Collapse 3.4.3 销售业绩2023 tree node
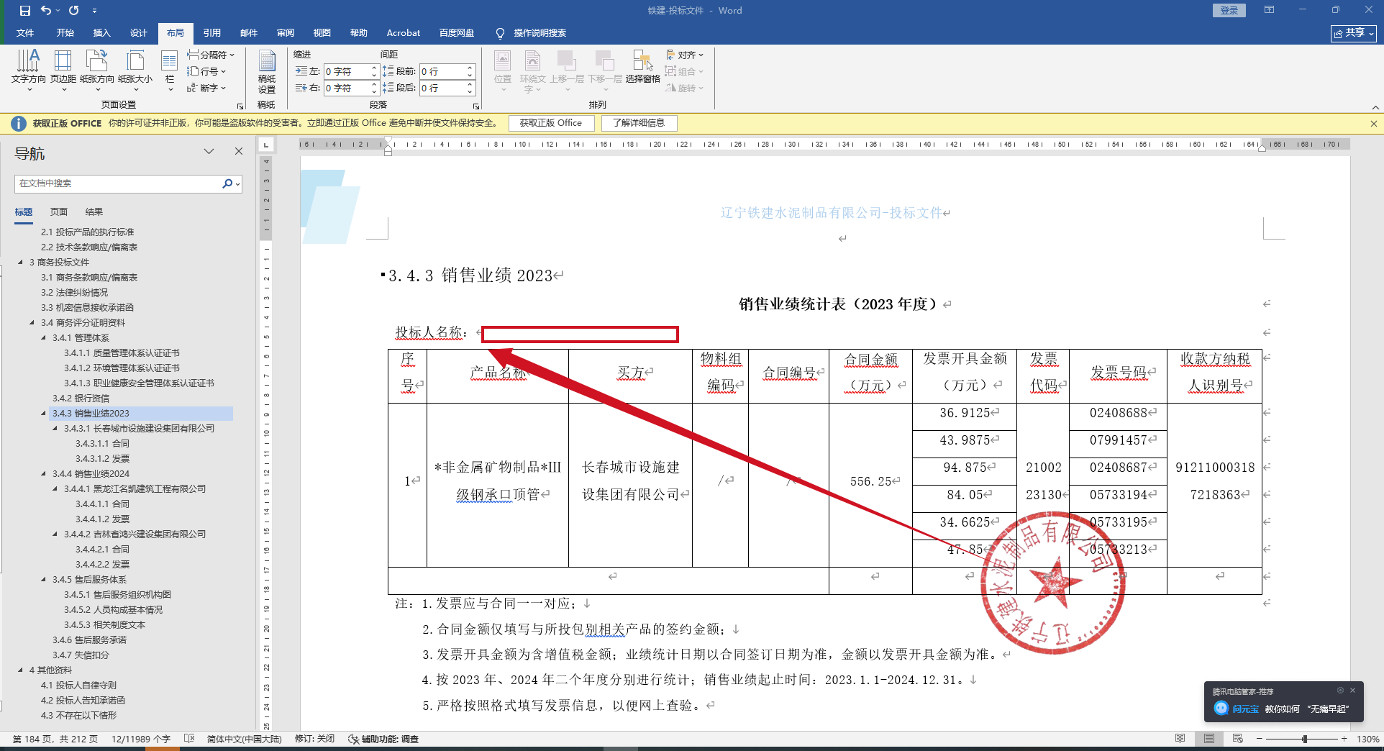Viewport: 1384px width, 751px height. tap(44, 414)
